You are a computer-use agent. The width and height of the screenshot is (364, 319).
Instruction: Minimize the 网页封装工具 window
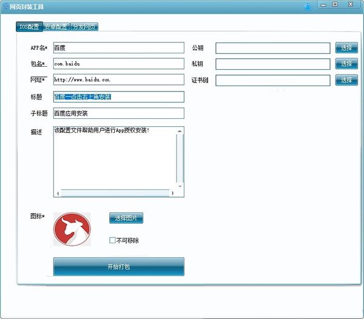(323, 5)
